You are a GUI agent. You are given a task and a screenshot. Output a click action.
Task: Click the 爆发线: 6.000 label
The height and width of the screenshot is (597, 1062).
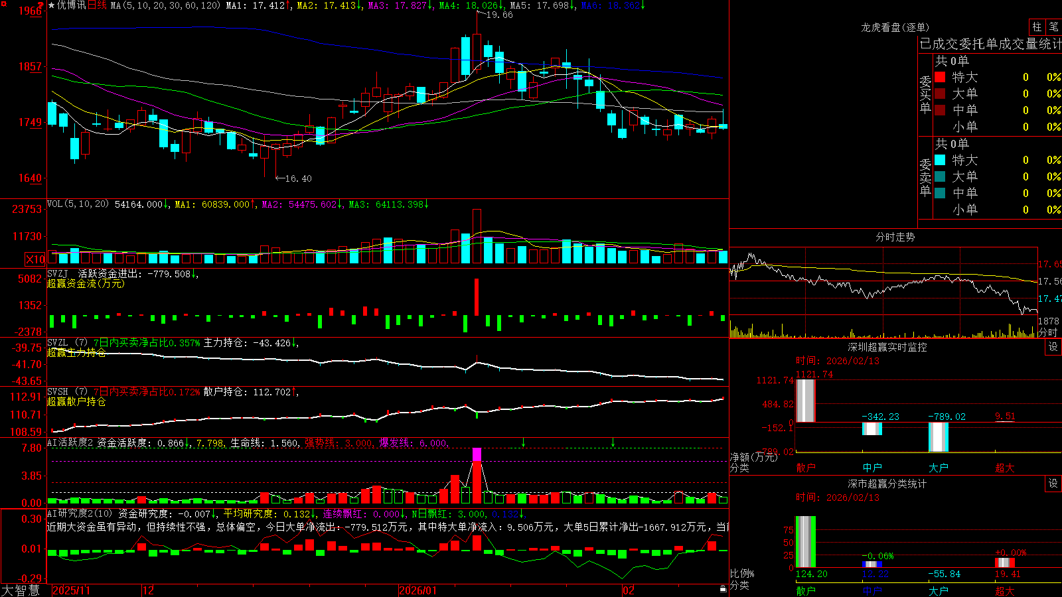[x=412, y=443]
